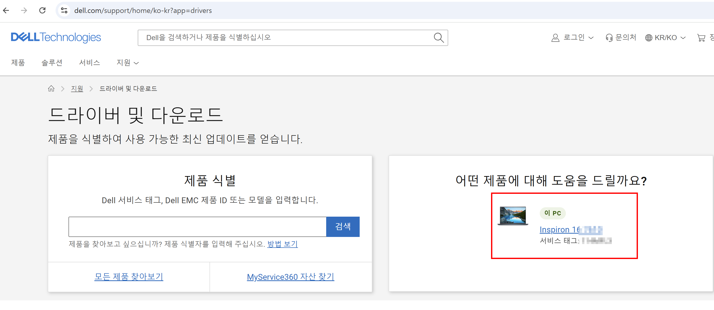Image resolution: width=714 pixels, height=310 pixels.
Task: Click the magnifier search icon in header
Action: click(439, 38)
